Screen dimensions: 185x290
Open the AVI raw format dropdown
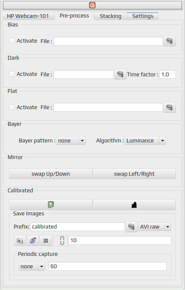click(155, 226)
